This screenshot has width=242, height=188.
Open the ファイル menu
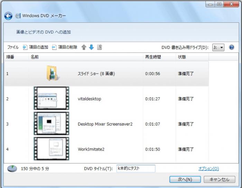[13, 47]
